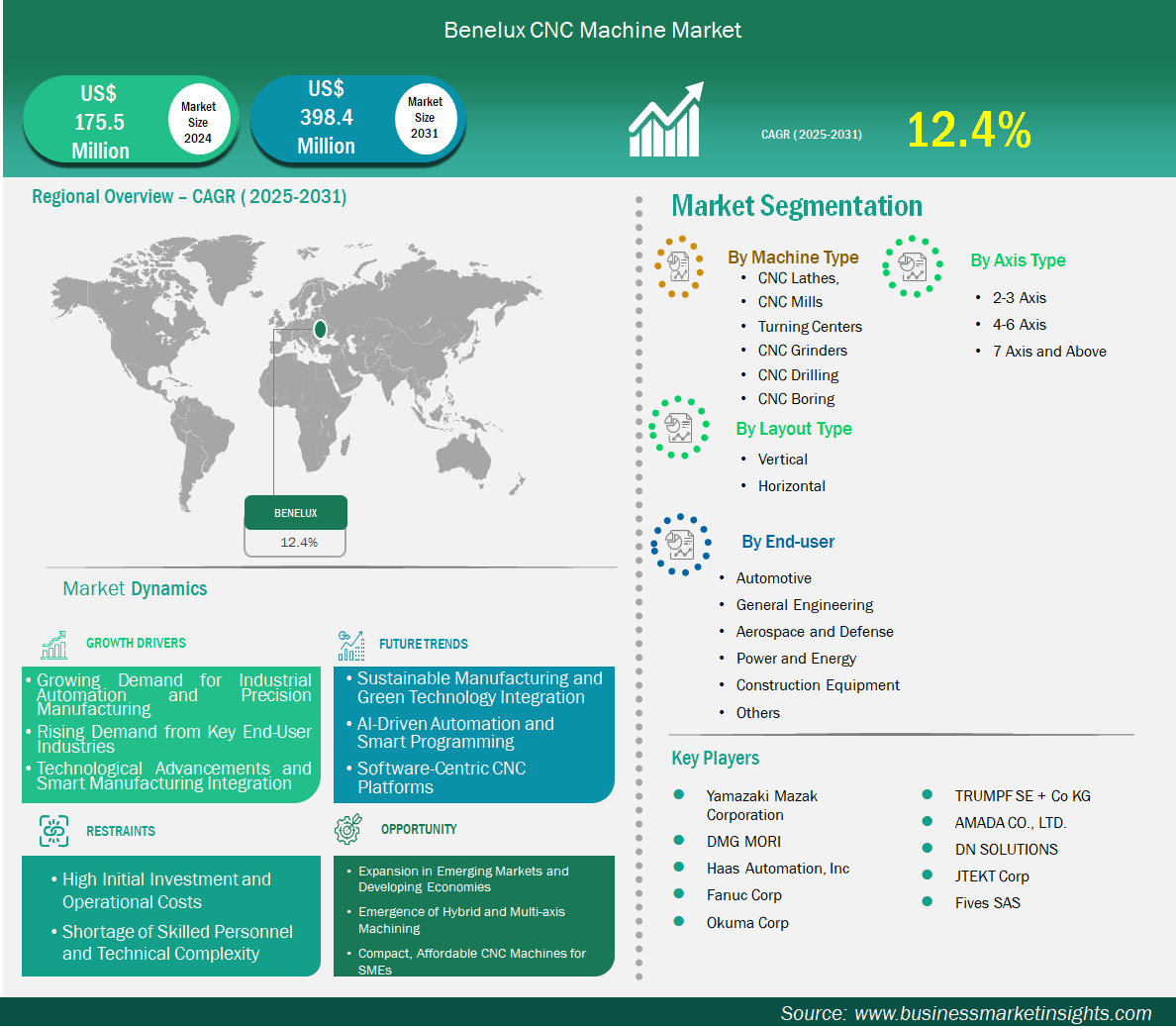Click the Market Segmentation heading
Viewport: 1176px width, 1029px height.
tap(797, 206)
